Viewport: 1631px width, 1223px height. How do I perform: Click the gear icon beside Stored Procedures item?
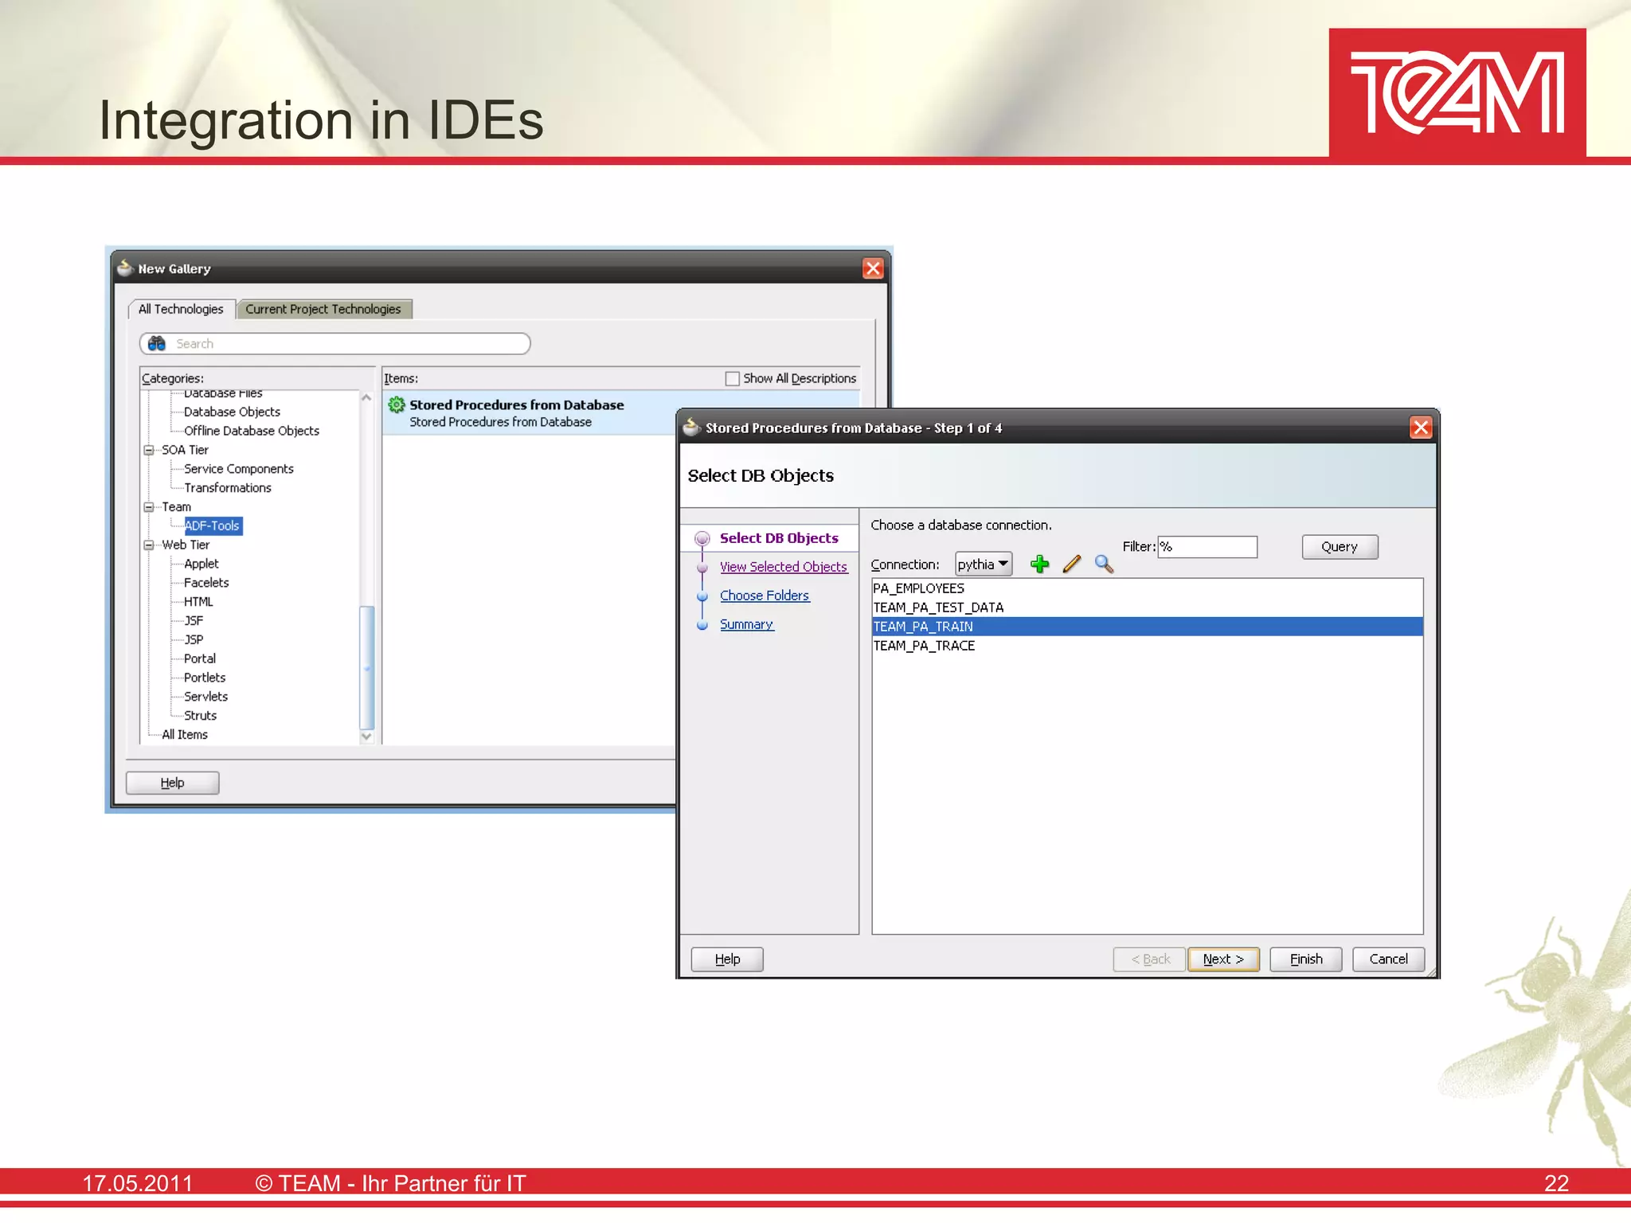click(397, 404)
